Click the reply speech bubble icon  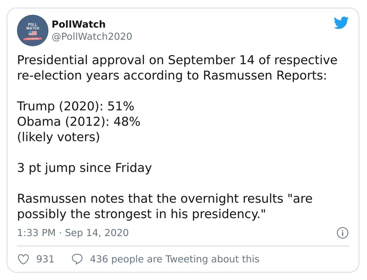(x=78, y=259)
